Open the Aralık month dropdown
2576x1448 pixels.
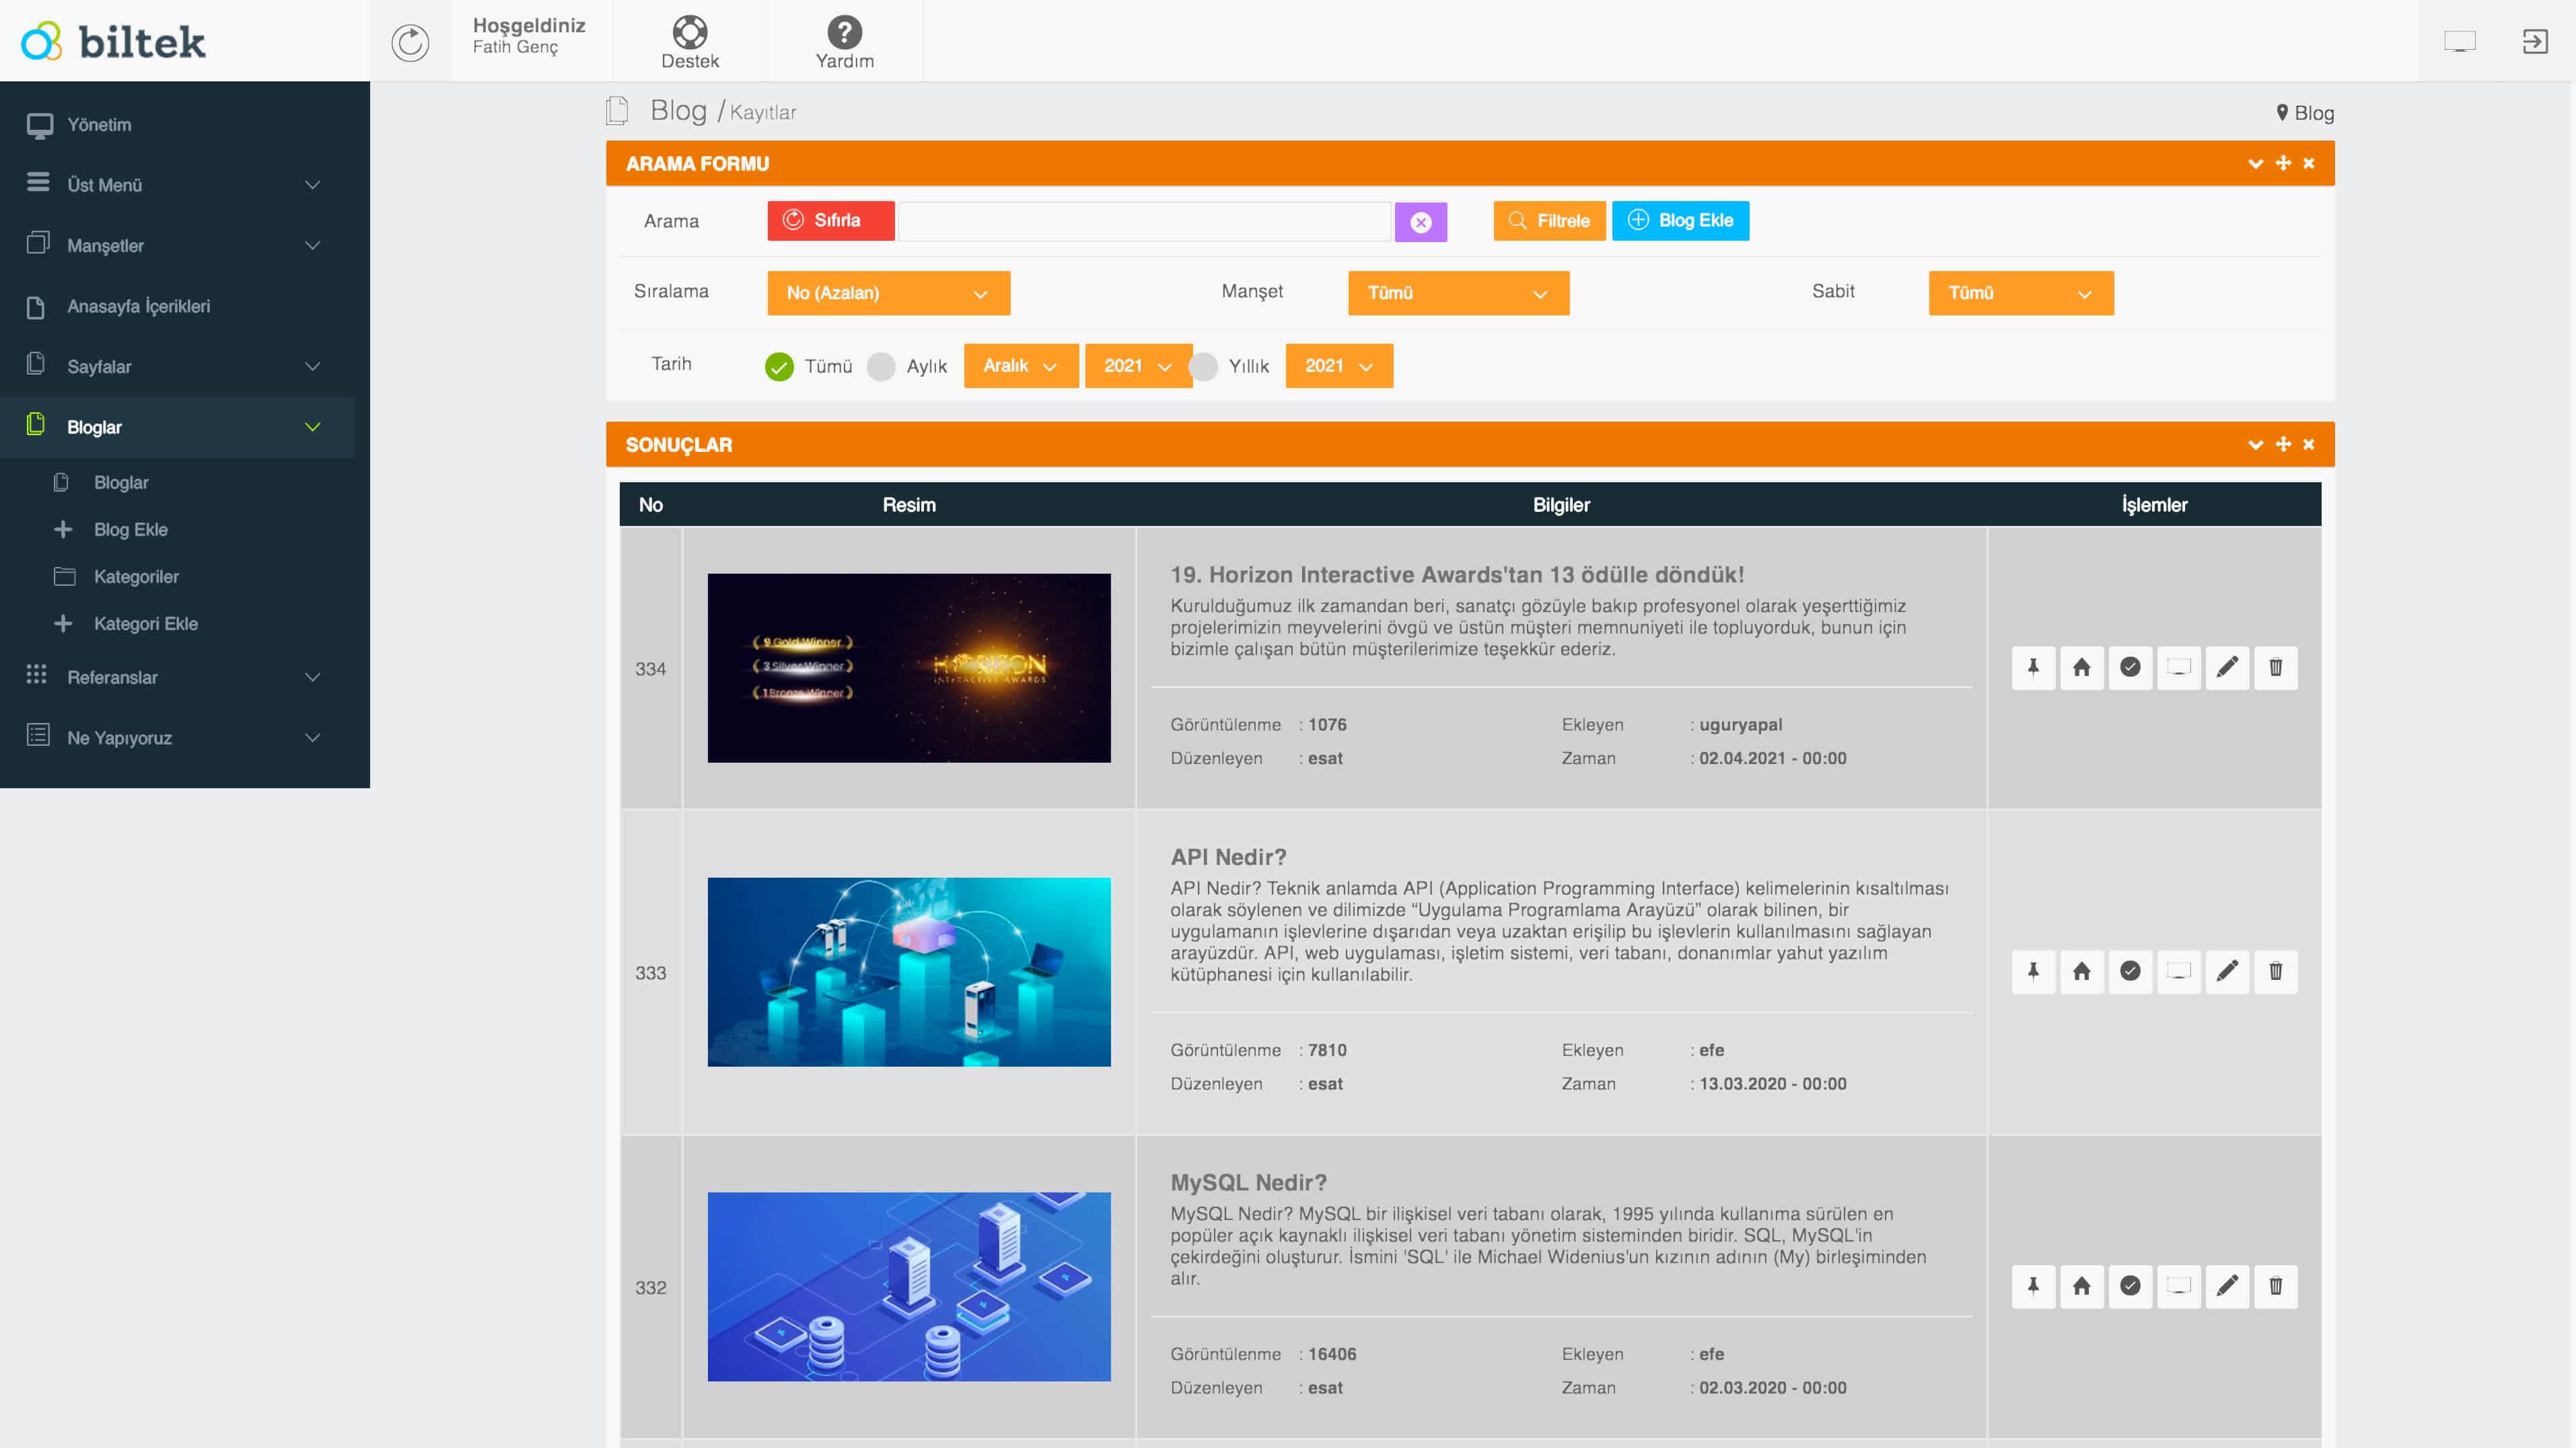pos(1020,366)
